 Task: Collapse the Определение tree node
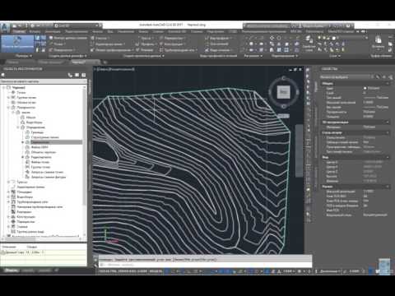tap(19, 127)
